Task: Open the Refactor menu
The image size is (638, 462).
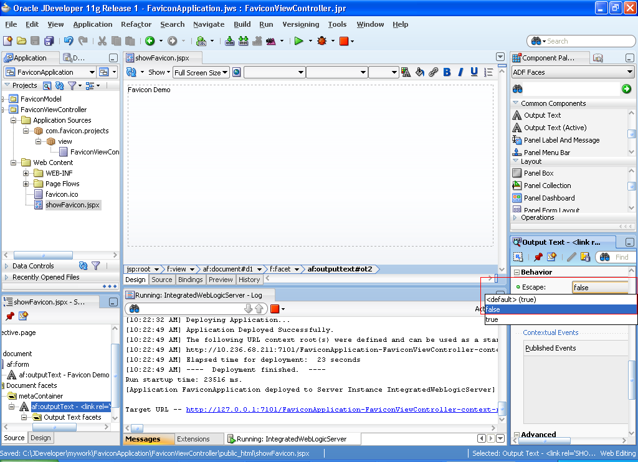Action: click(x=136, y=24)
